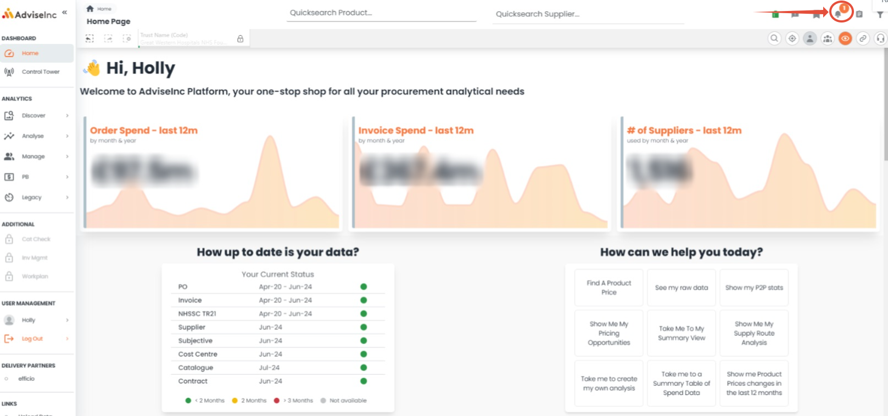The height and width of the screenshot is (416, 888).
Task: Open the headset support icon
Action: click(880, 38)
